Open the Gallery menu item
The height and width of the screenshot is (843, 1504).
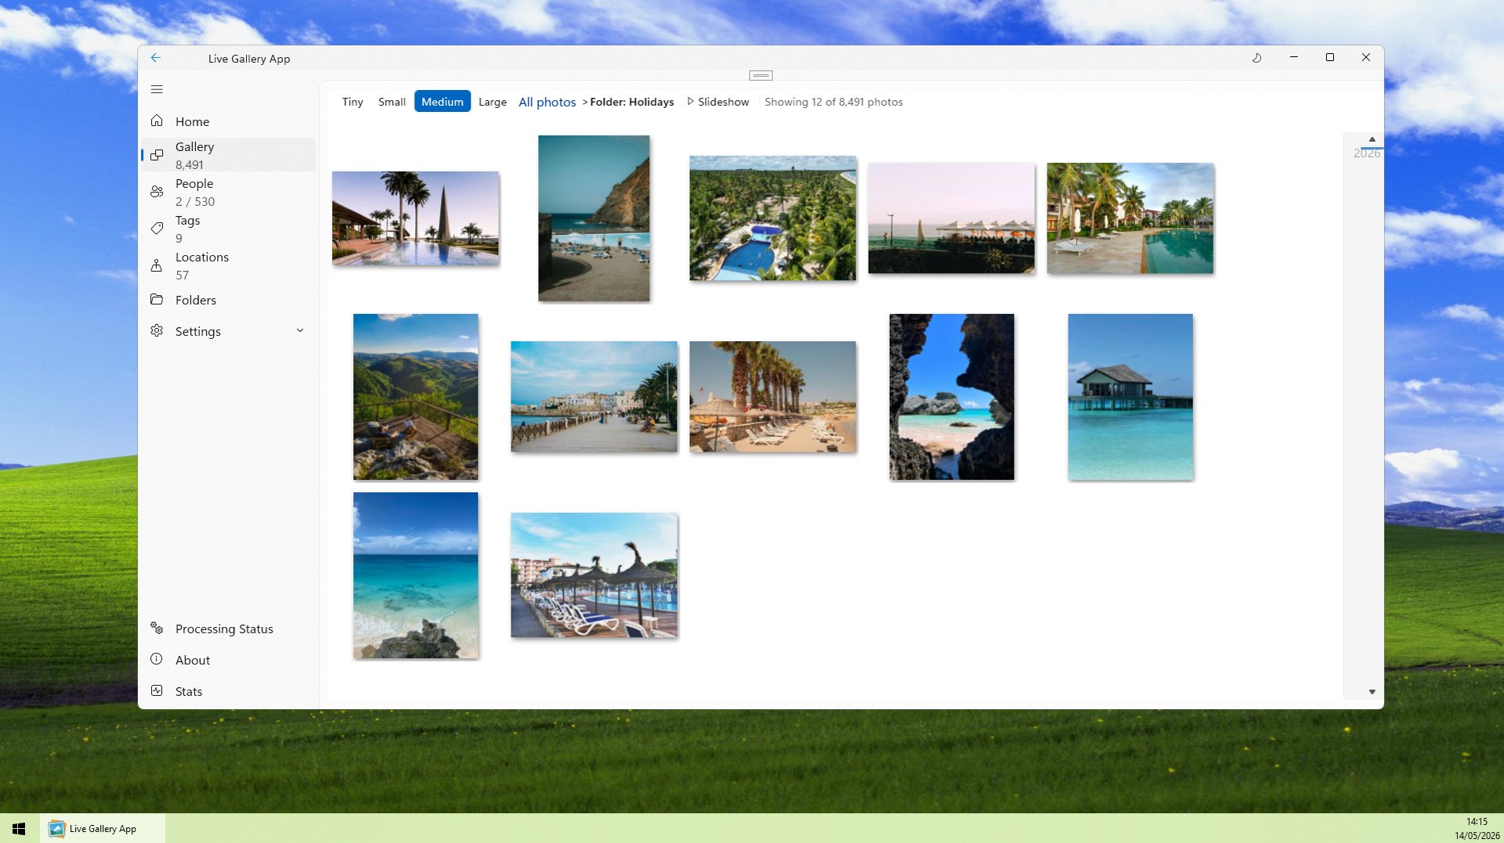pos(229,155)
